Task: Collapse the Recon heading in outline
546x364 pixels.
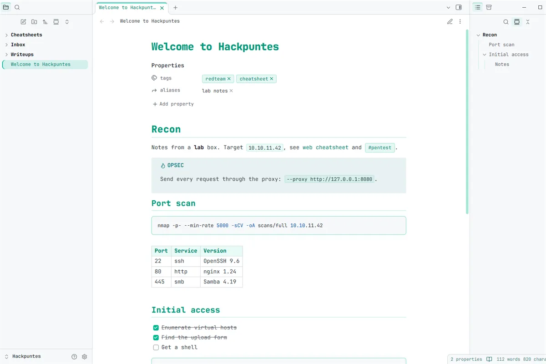Action: tap(479, 35)
